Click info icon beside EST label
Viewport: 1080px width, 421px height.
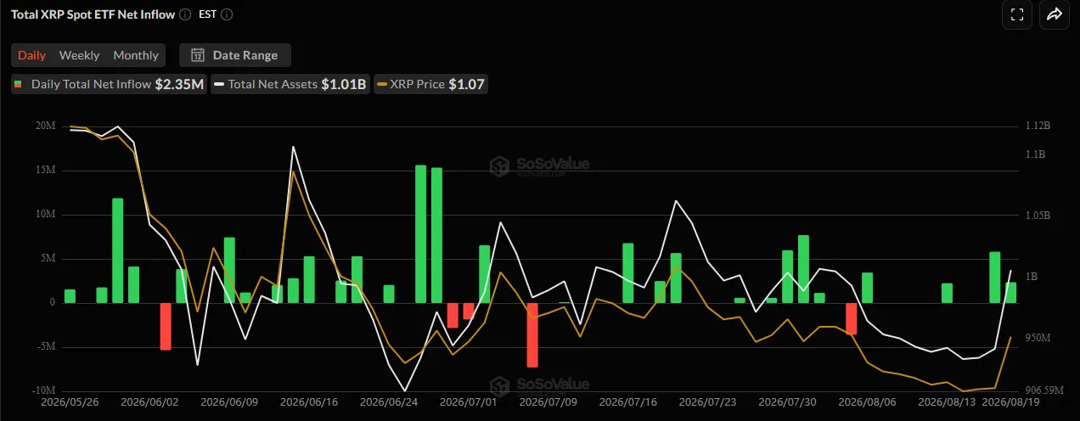tap(227, 14)
